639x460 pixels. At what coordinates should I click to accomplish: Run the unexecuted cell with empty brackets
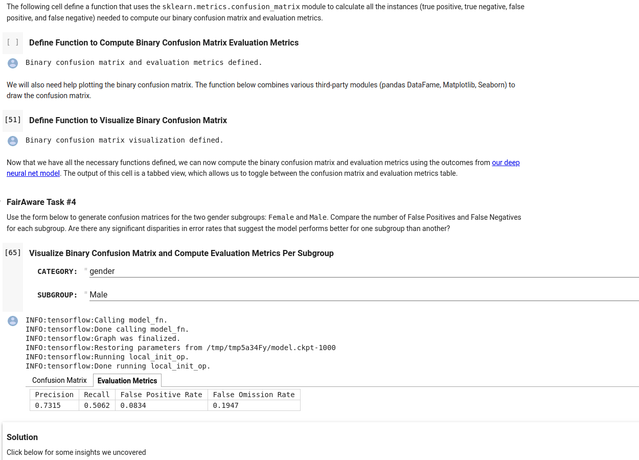[x=13, y=42]
